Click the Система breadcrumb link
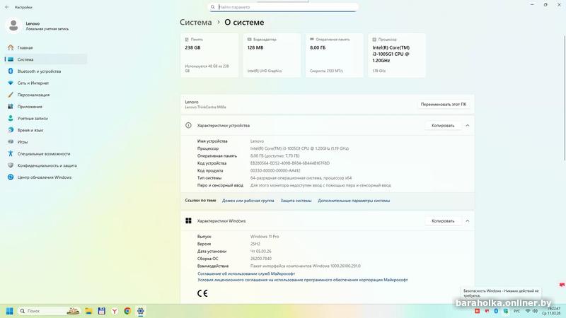This screenshot has height=318, width=566. coord(196,23)
